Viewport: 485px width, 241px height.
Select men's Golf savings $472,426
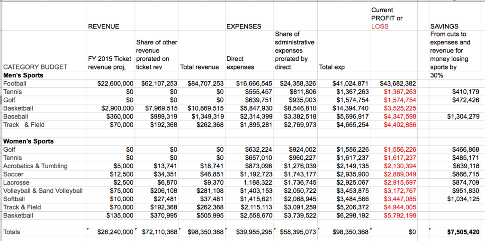pyautogui.click(x=466, y=100)
